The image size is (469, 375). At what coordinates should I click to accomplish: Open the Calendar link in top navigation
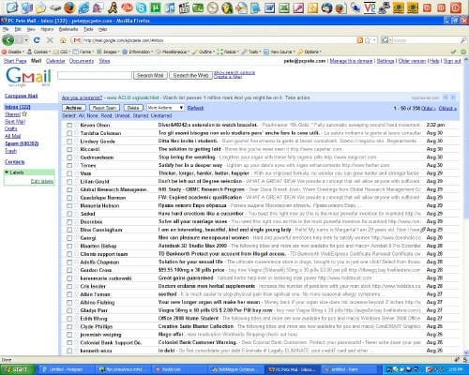click(x=55, y=61)
